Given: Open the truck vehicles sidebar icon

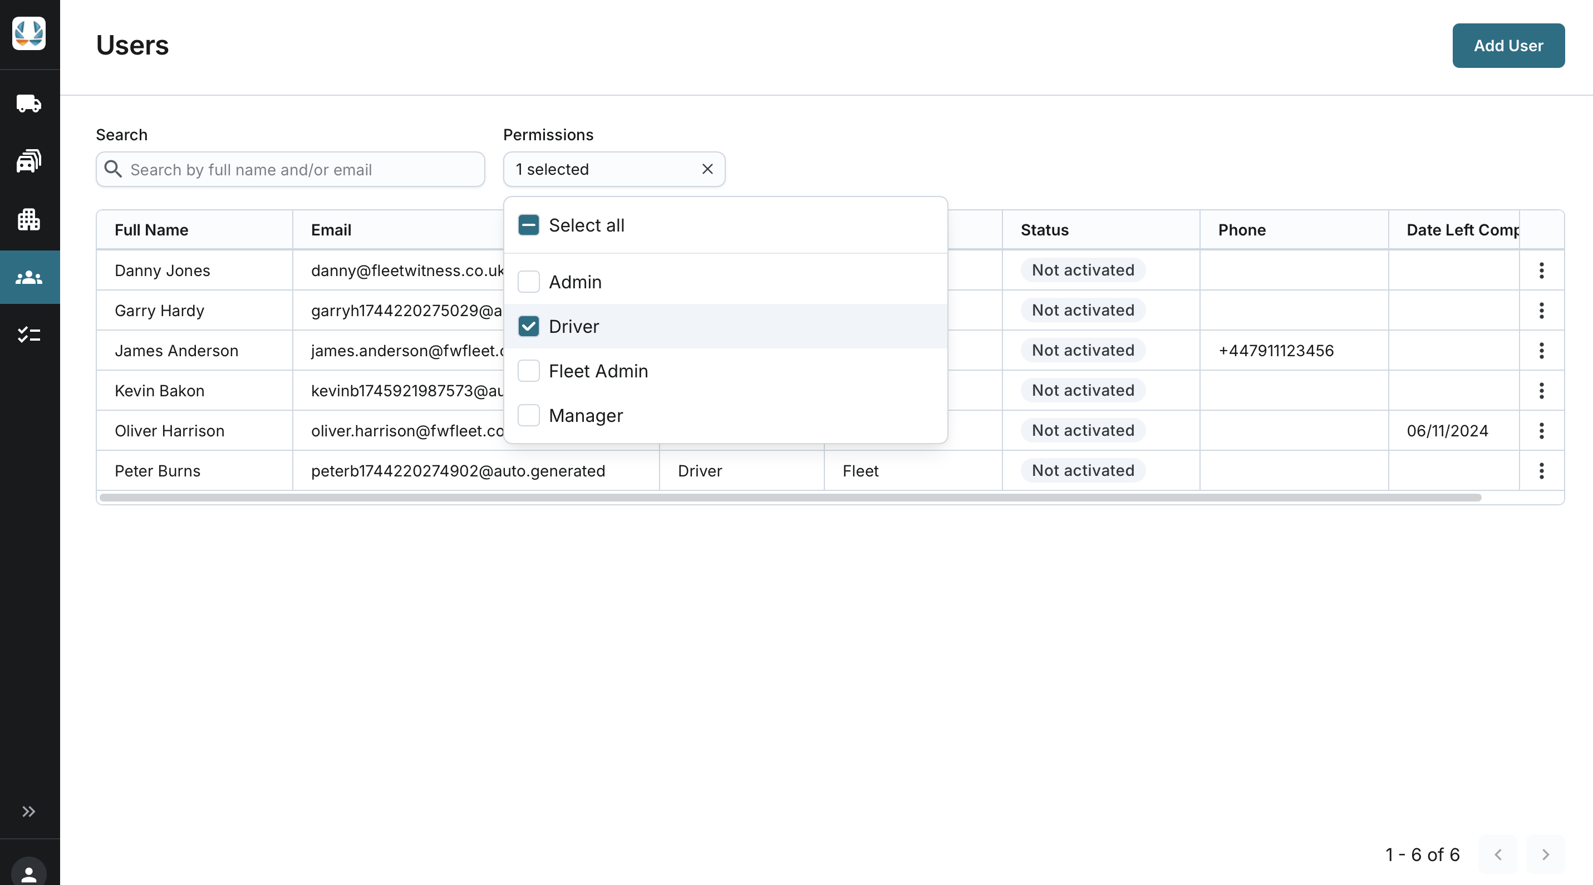Looking at the screenshot, I should coord(29,104).
